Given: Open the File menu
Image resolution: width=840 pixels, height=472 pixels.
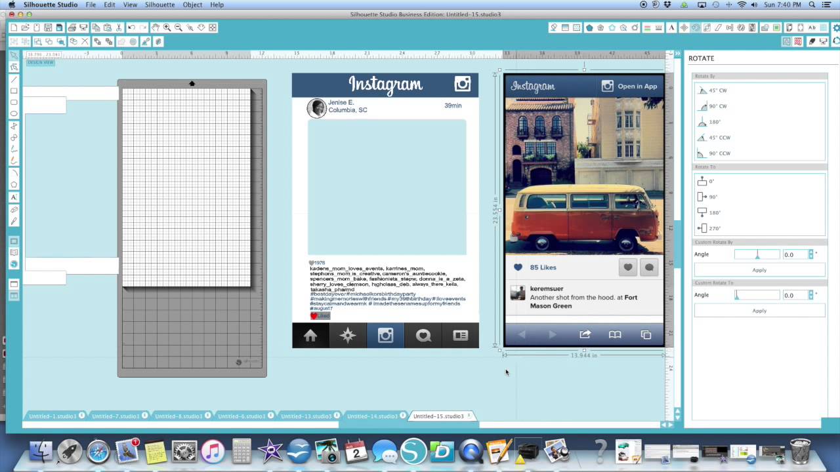Looking at the screenshot, I should coord(91,5).
